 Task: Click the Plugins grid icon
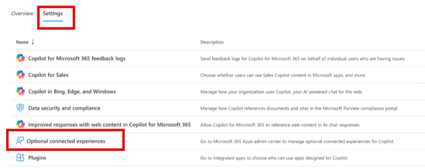coord(20,157)
